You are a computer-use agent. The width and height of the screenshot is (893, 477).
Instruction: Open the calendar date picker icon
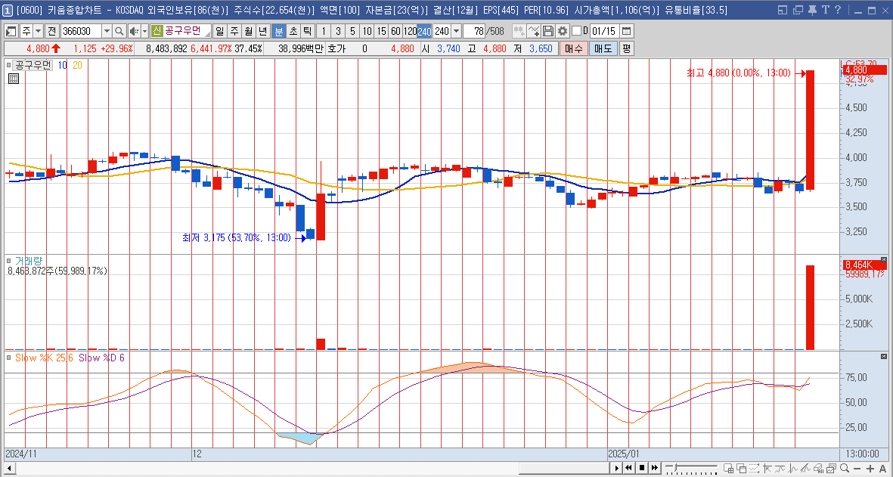point(627,31)
